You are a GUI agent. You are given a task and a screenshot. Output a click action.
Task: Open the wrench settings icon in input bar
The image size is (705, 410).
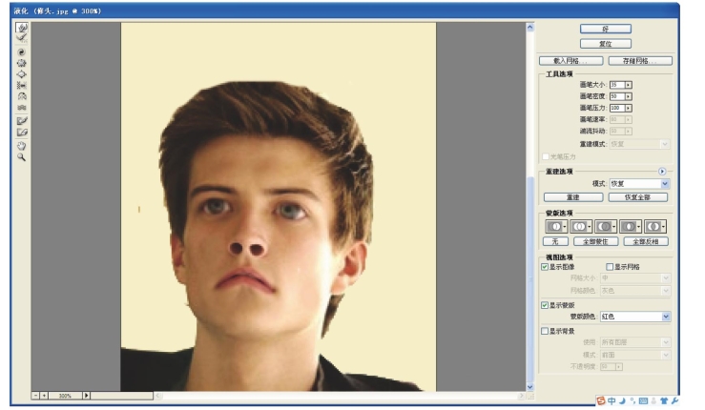pyautogui.click(x=674, y=401)
